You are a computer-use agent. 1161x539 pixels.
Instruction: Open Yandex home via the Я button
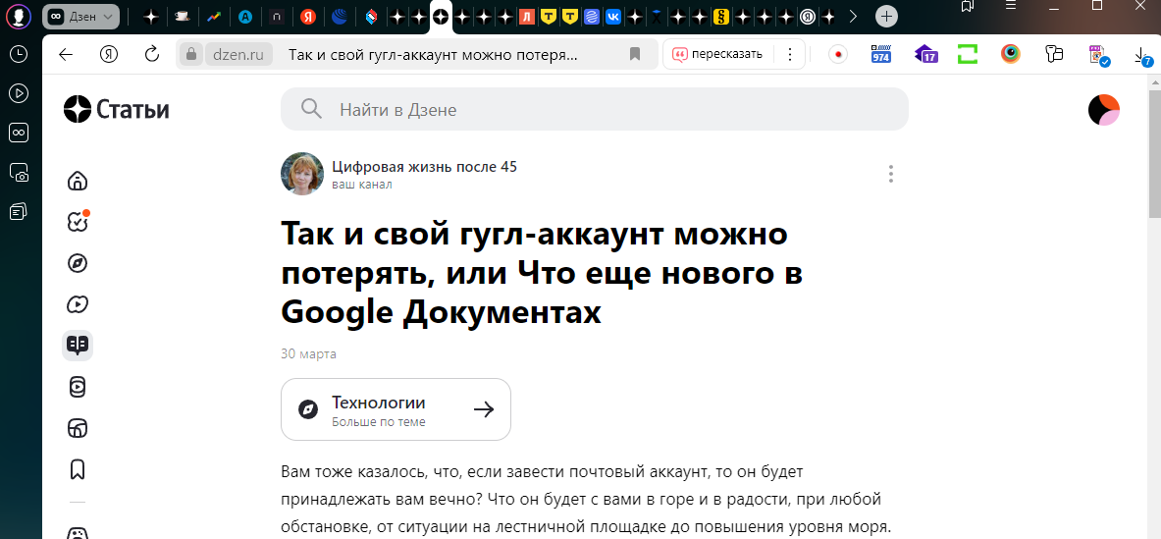tap(109, 54)
